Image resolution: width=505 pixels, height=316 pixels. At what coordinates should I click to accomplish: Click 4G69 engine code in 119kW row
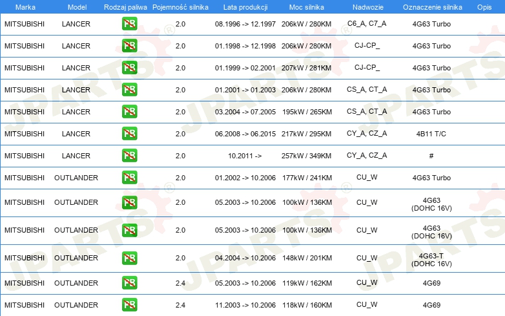click(x=431, y=283)
